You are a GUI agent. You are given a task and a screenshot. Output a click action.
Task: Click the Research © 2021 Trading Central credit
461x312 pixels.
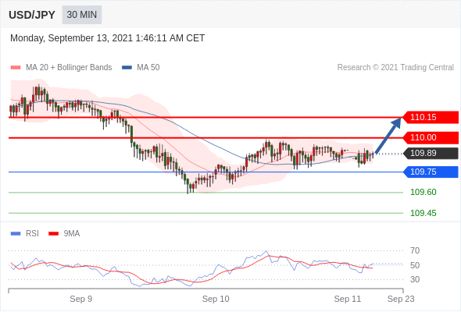click(x=395, y=68)
